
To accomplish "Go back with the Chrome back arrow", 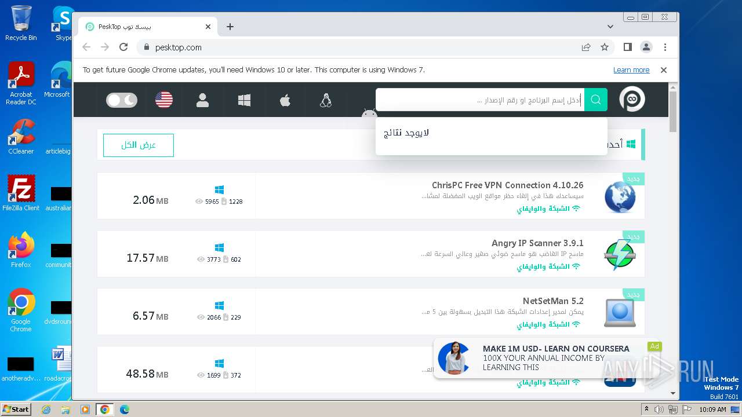I will pyautogui.click(x=86, y=47).
